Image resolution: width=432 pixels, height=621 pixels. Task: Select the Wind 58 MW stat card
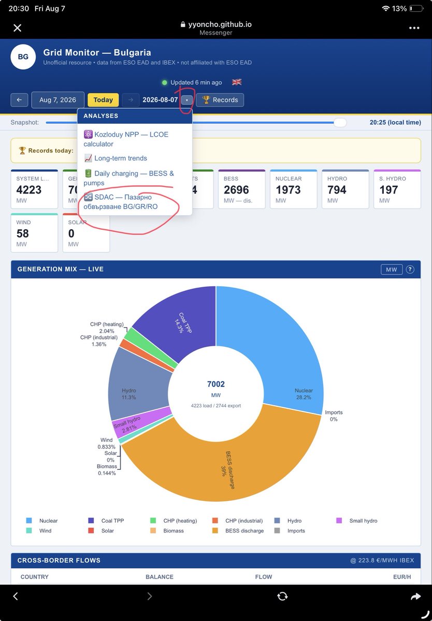coord(34,233)
